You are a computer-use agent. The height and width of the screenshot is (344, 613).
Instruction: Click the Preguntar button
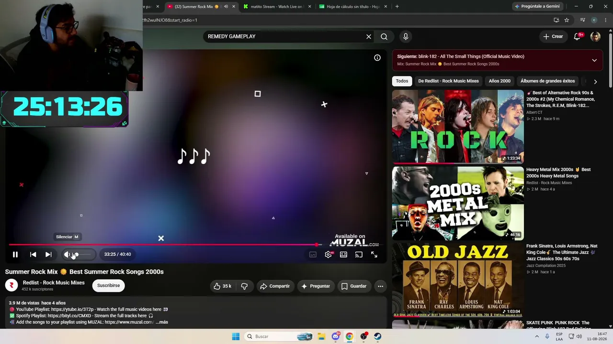[315, 286]
